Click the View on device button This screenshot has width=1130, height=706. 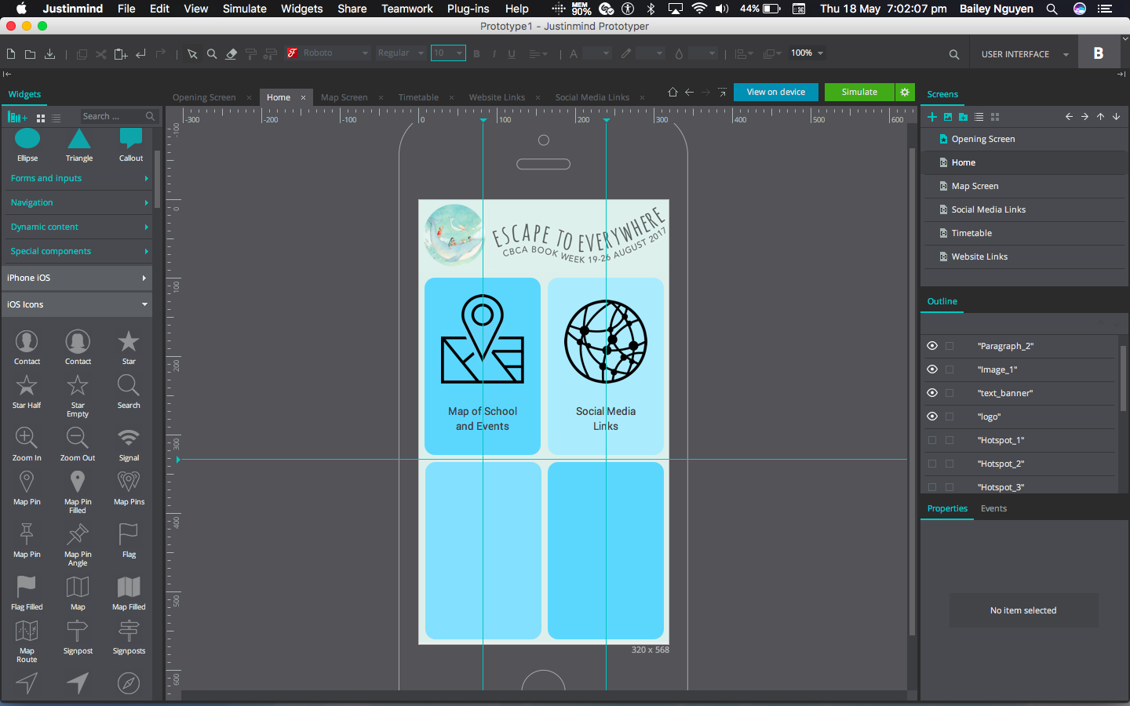pos(775,93)
